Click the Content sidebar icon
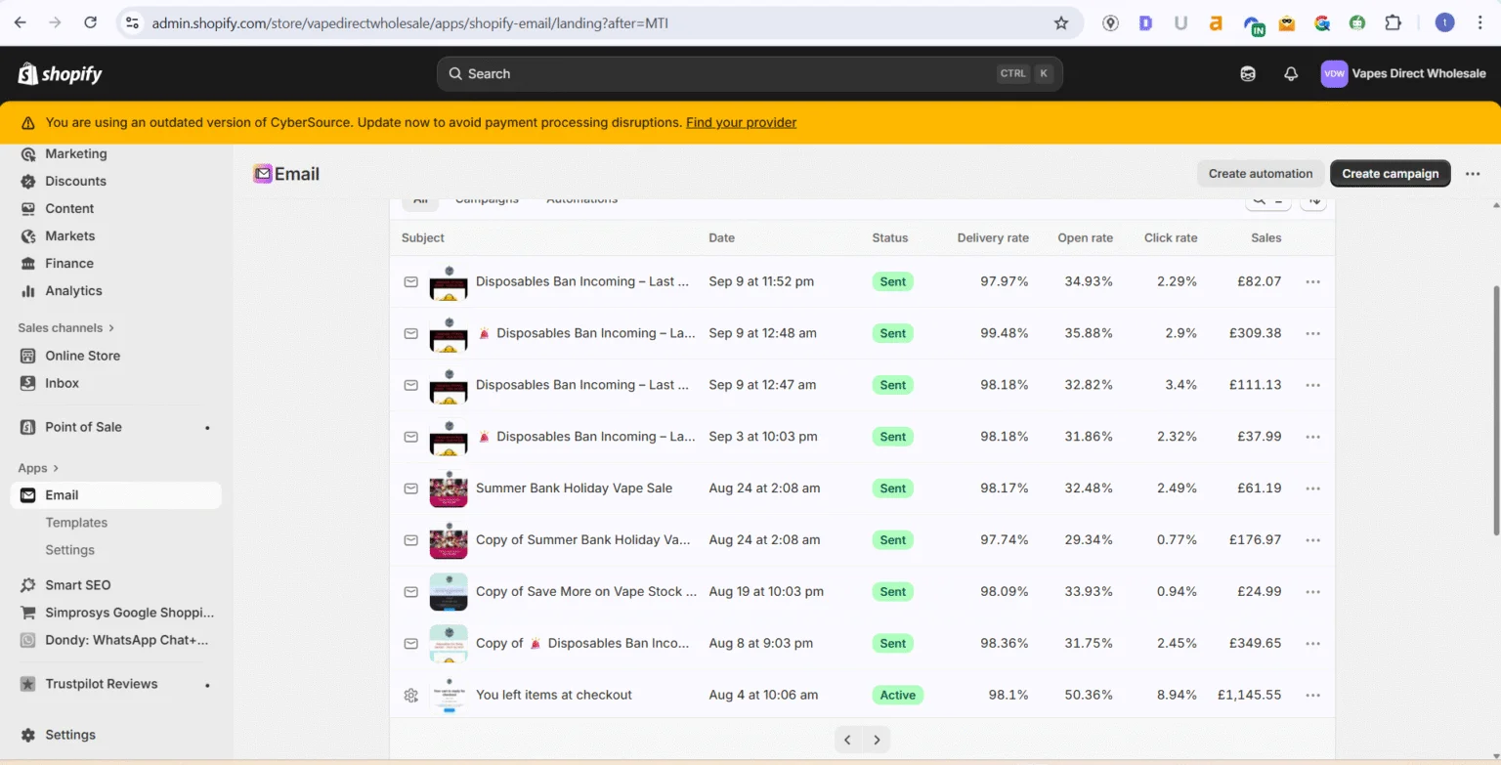This screenshot has width=1501, height=765. coord(27,209)
